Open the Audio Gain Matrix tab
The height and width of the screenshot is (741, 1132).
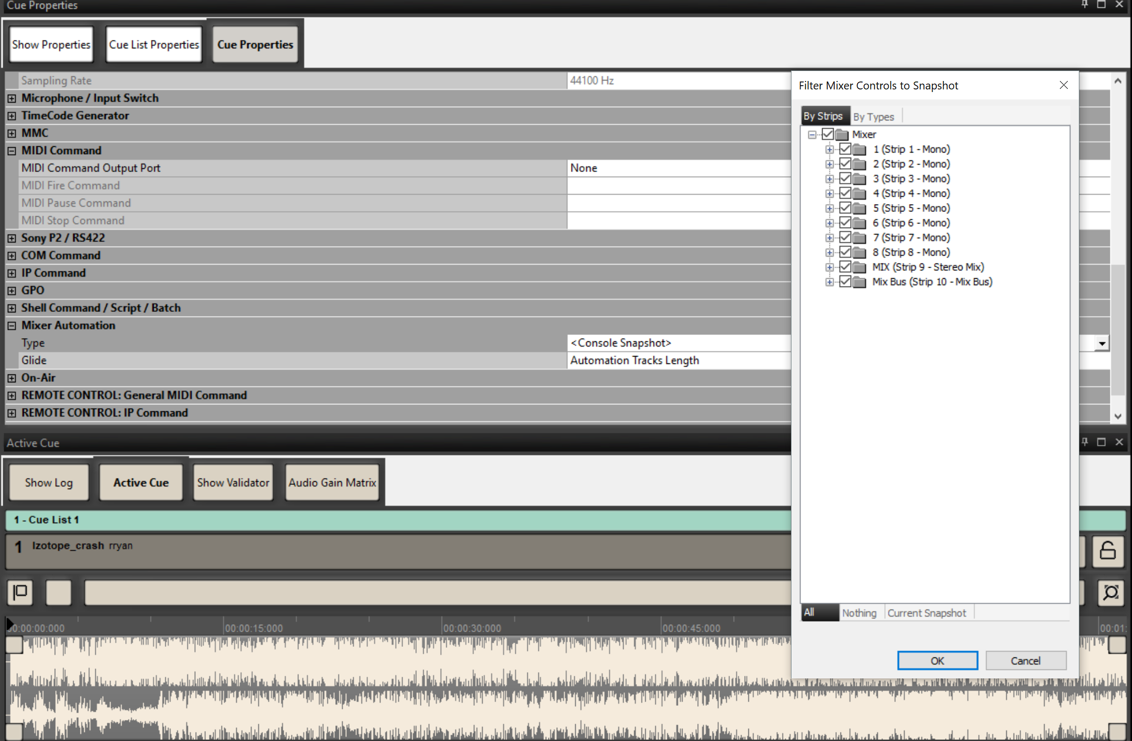pos(332,482)
